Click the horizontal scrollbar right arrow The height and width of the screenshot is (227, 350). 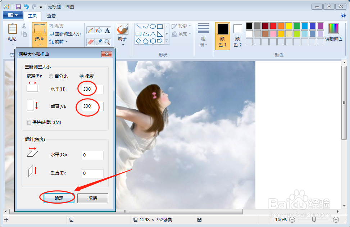(x=338, y=212)
